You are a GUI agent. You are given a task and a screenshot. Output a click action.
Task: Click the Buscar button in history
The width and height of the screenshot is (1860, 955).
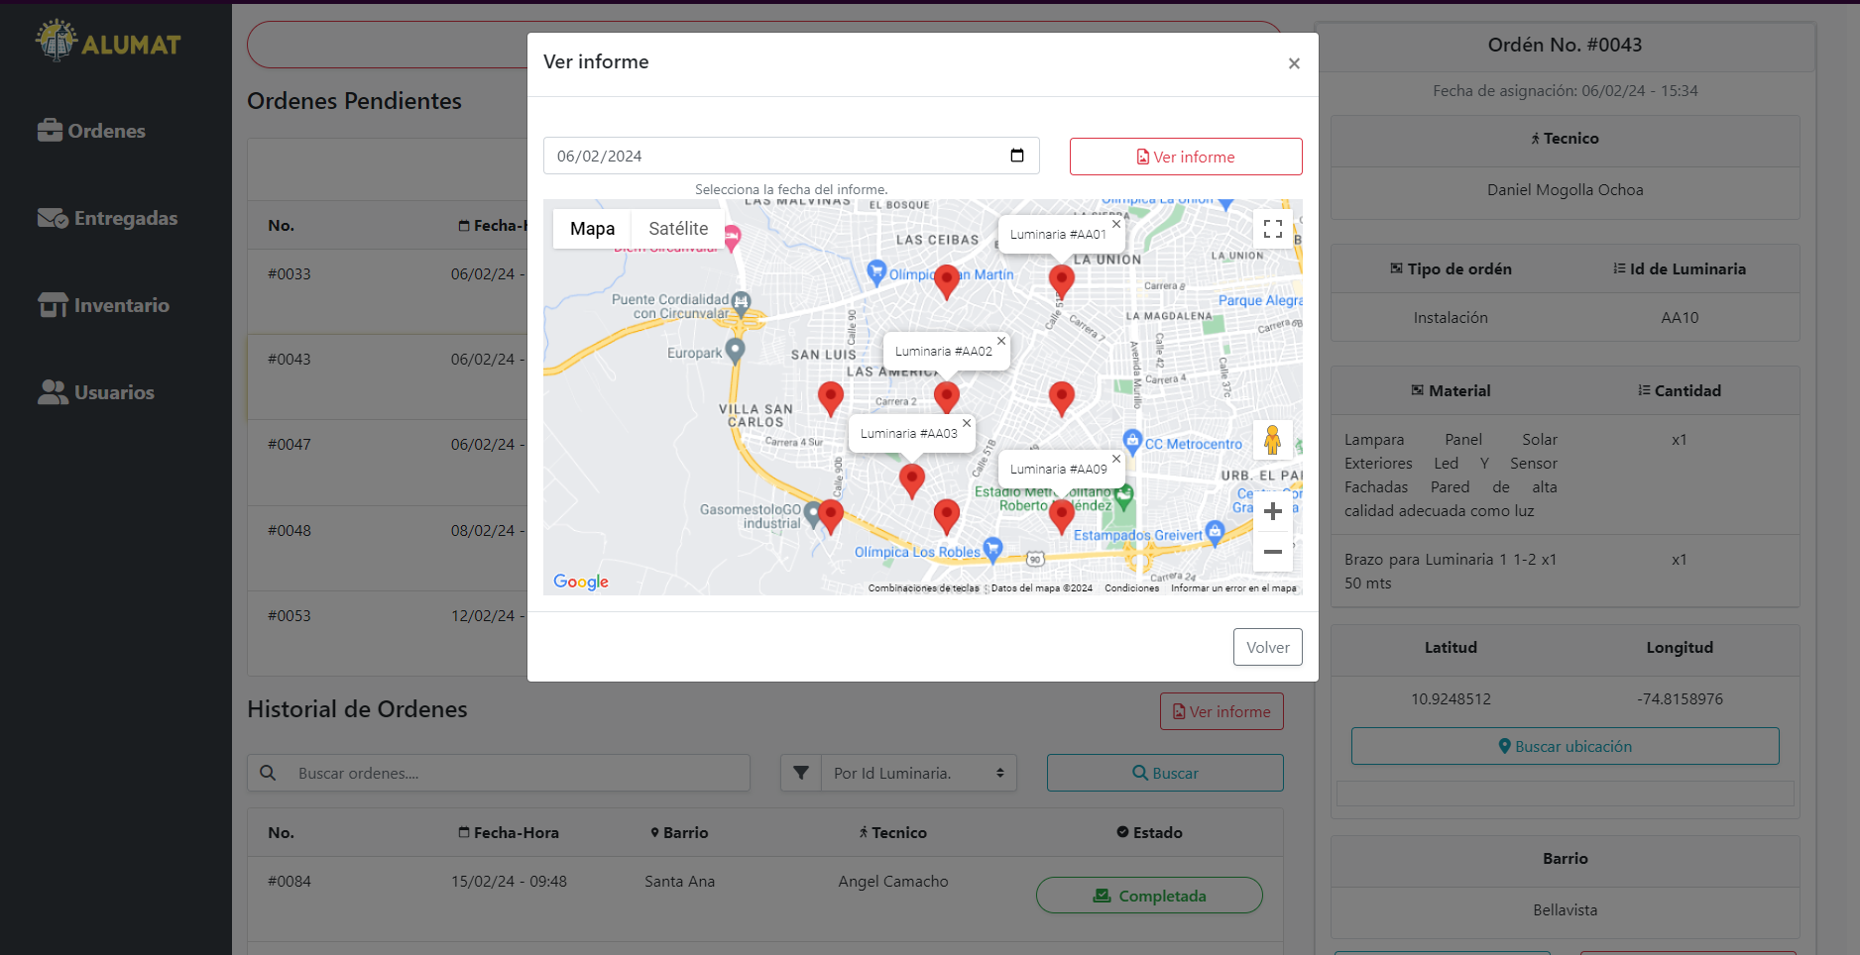1165,773
